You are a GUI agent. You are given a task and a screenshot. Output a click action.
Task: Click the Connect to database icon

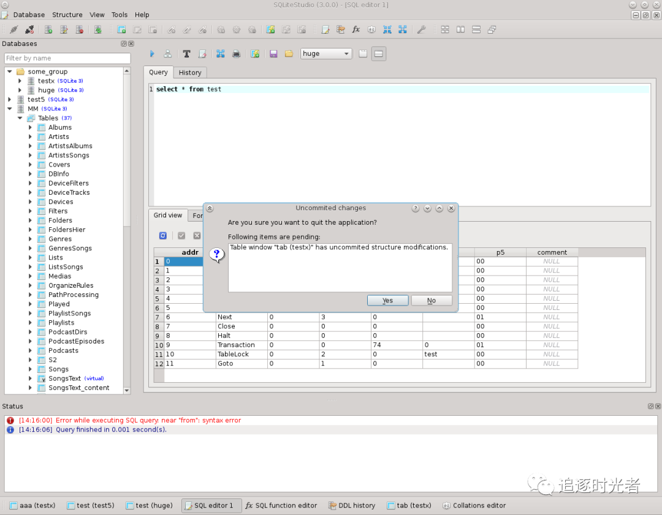[x=14, y=29]
